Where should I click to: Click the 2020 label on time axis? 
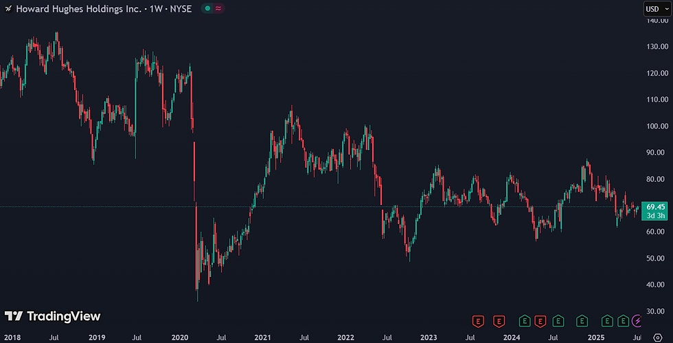pos(180,338)
